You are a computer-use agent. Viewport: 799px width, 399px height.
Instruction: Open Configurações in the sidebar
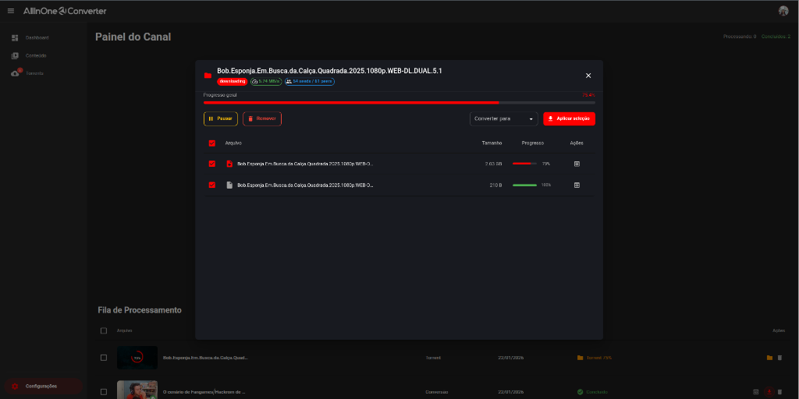tap(41, 386)
